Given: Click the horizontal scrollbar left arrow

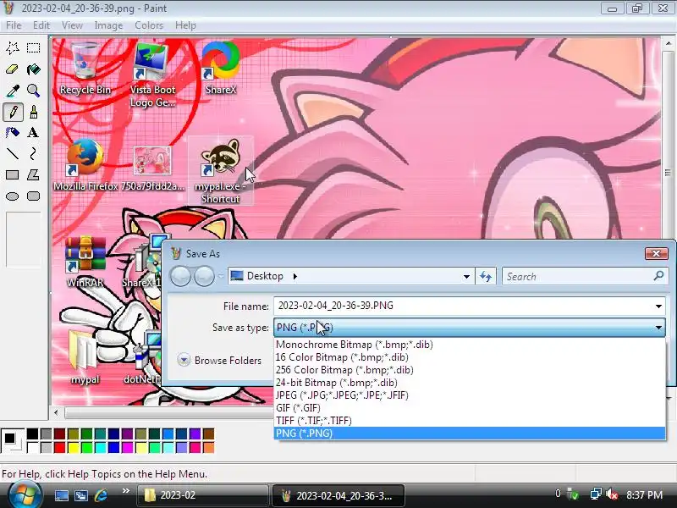Looking at the screenshot, I should (x=56, y=413).
